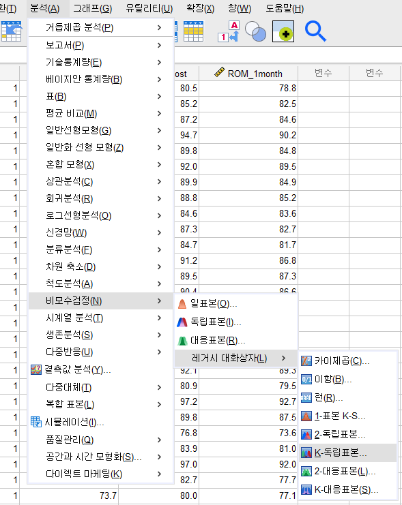Click the first 변수 column header

324,74
